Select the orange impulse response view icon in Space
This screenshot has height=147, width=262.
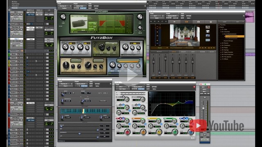(x=187, y=22)
